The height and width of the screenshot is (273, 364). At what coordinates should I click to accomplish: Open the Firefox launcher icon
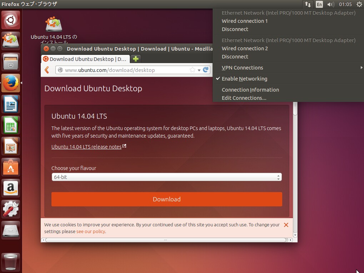tap(11, 83)
